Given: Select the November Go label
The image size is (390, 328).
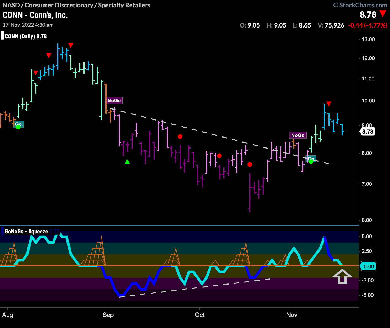Looking at the screenshot, I should [x=311, y=159].
